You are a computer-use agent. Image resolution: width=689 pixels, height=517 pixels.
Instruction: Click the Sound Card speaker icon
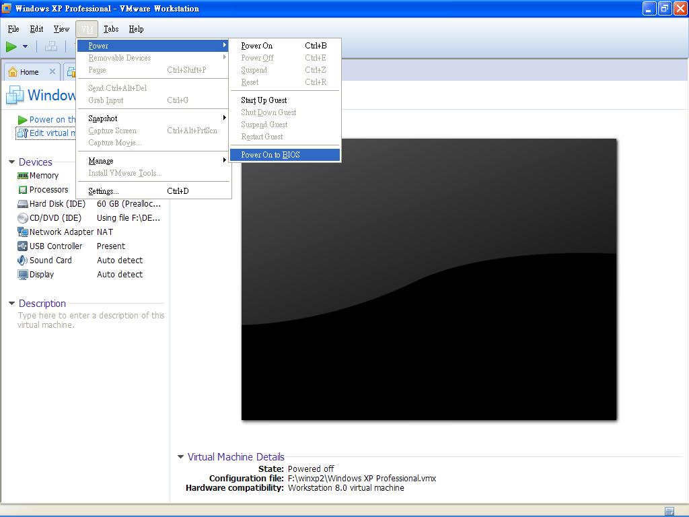[23, 261]
